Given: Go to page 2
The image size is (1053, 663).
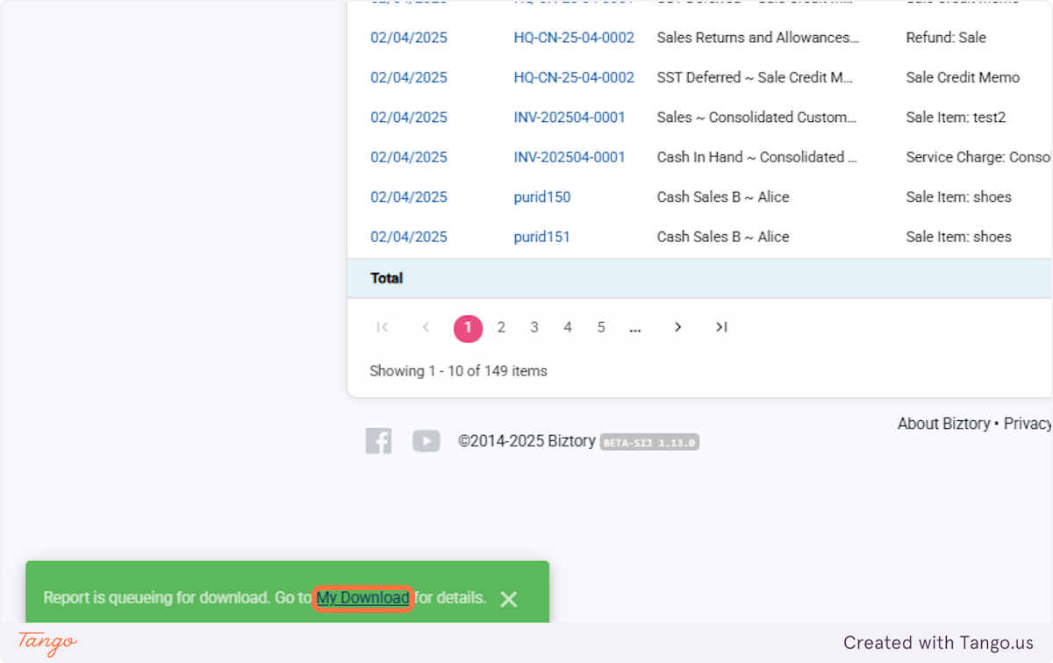Looking at the screenshot, I should tap(501, 327).
